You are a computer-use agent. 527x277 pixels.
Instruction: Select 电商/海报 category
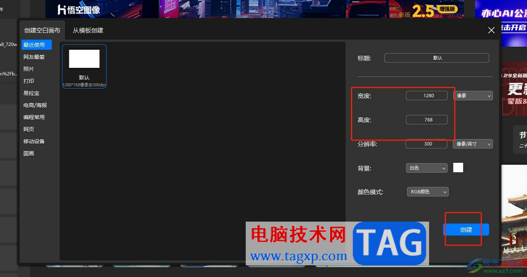coord(35,105)
